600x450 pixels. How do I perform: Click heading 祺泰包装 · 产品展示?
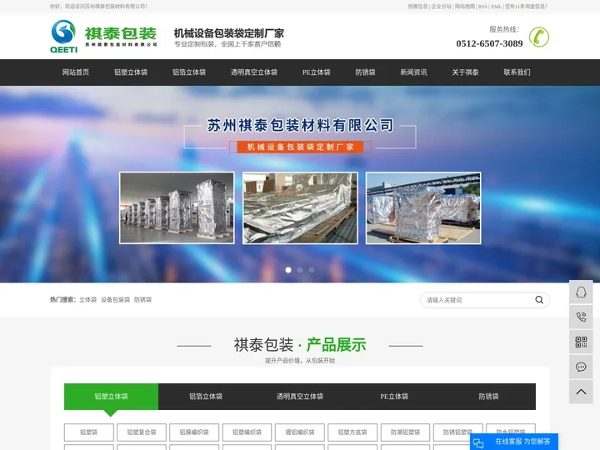click(300, 345)
